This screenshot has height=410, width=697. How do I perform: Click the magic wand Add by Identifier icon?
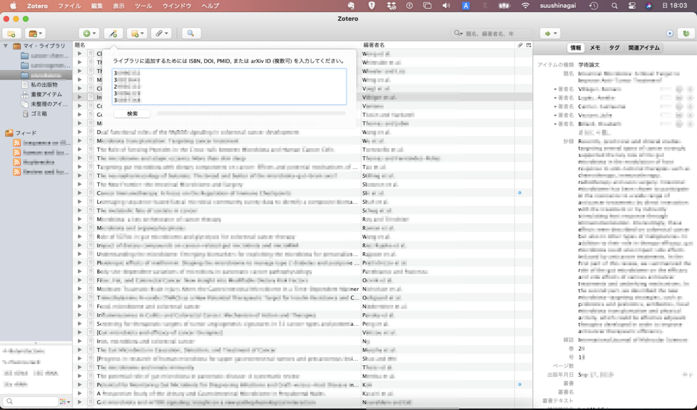point(113,34)
